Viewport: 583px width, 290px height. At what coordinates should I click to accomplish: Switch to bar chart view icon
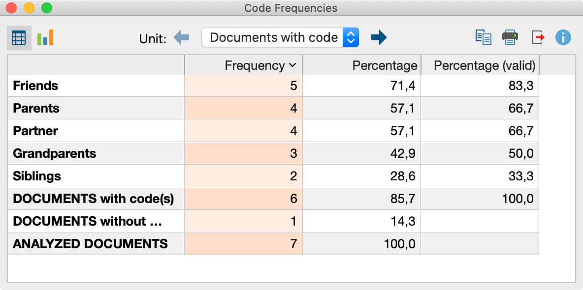pyautogui.click(x=45, y=38)
